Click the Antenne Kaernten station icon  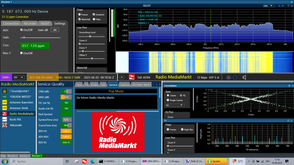(x=4, y=102)
